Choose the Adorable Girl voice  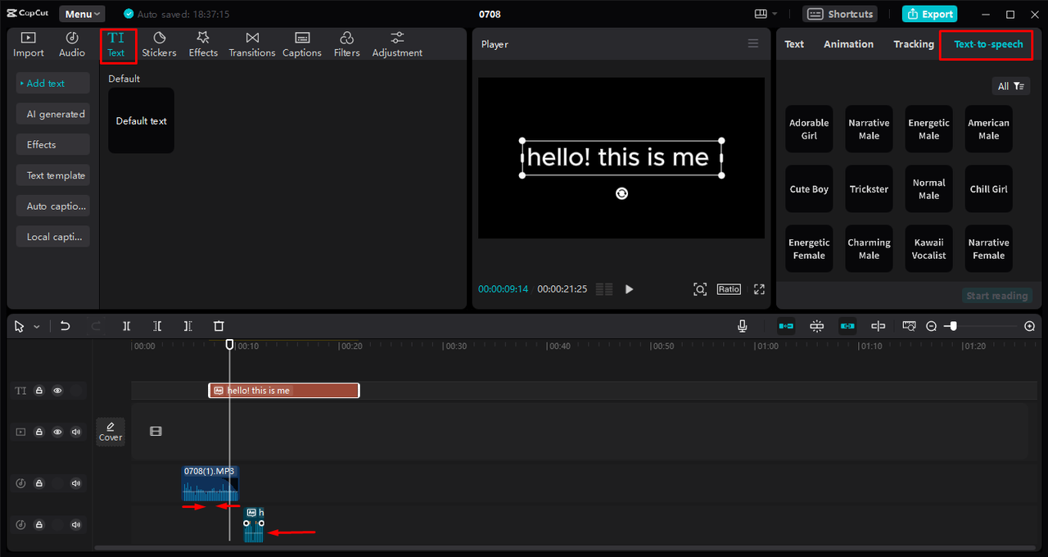809,129
